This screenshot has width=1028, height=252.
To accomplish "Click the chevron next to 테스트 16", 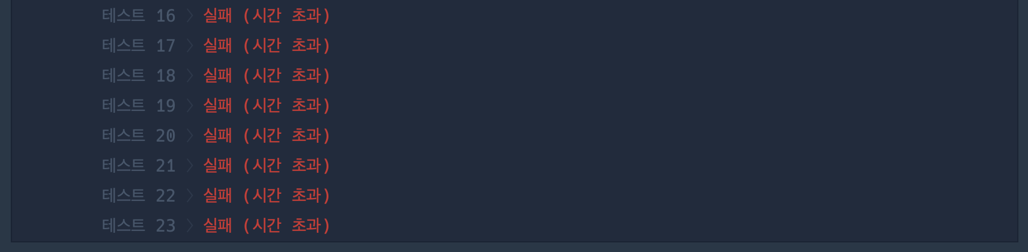I will [190, 16].
